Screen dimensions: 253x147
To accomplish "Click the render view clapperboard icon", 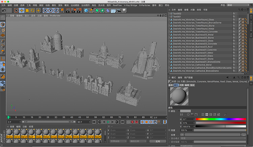I will point(67,10).
